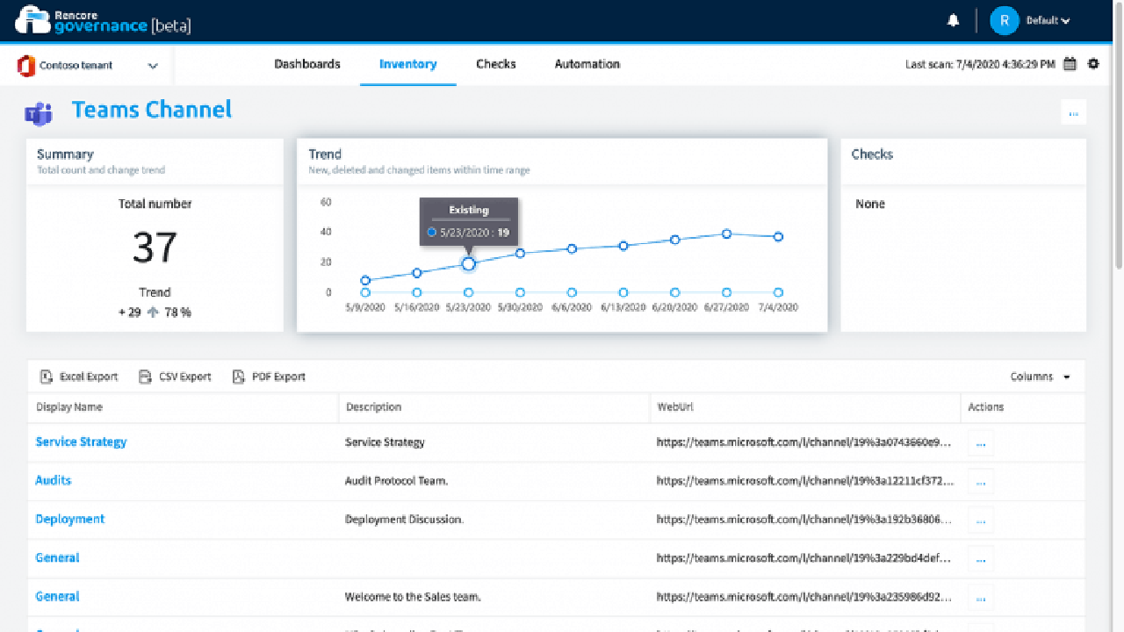Click the PDF Export icon
This screenshot has width=1124, height=632.
(238, 377)
